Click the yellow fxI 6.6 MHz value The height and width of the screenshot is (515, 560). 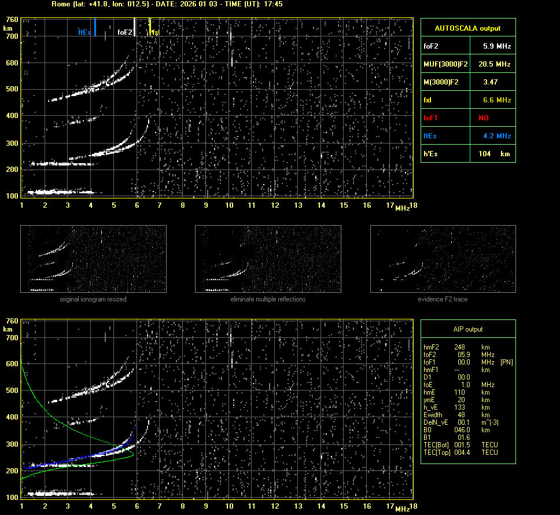pyautogui.click(x=496, y=100)
